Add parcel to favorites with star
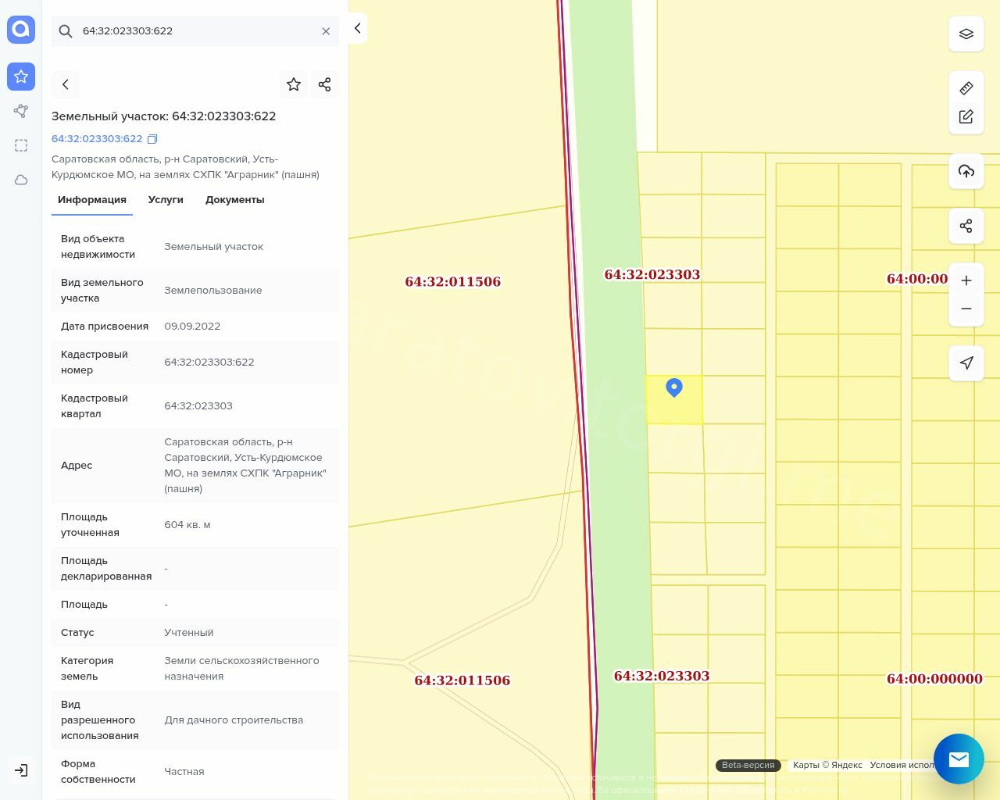The height and width of the screenshot is (800, 1000). [x=294, y=84]
